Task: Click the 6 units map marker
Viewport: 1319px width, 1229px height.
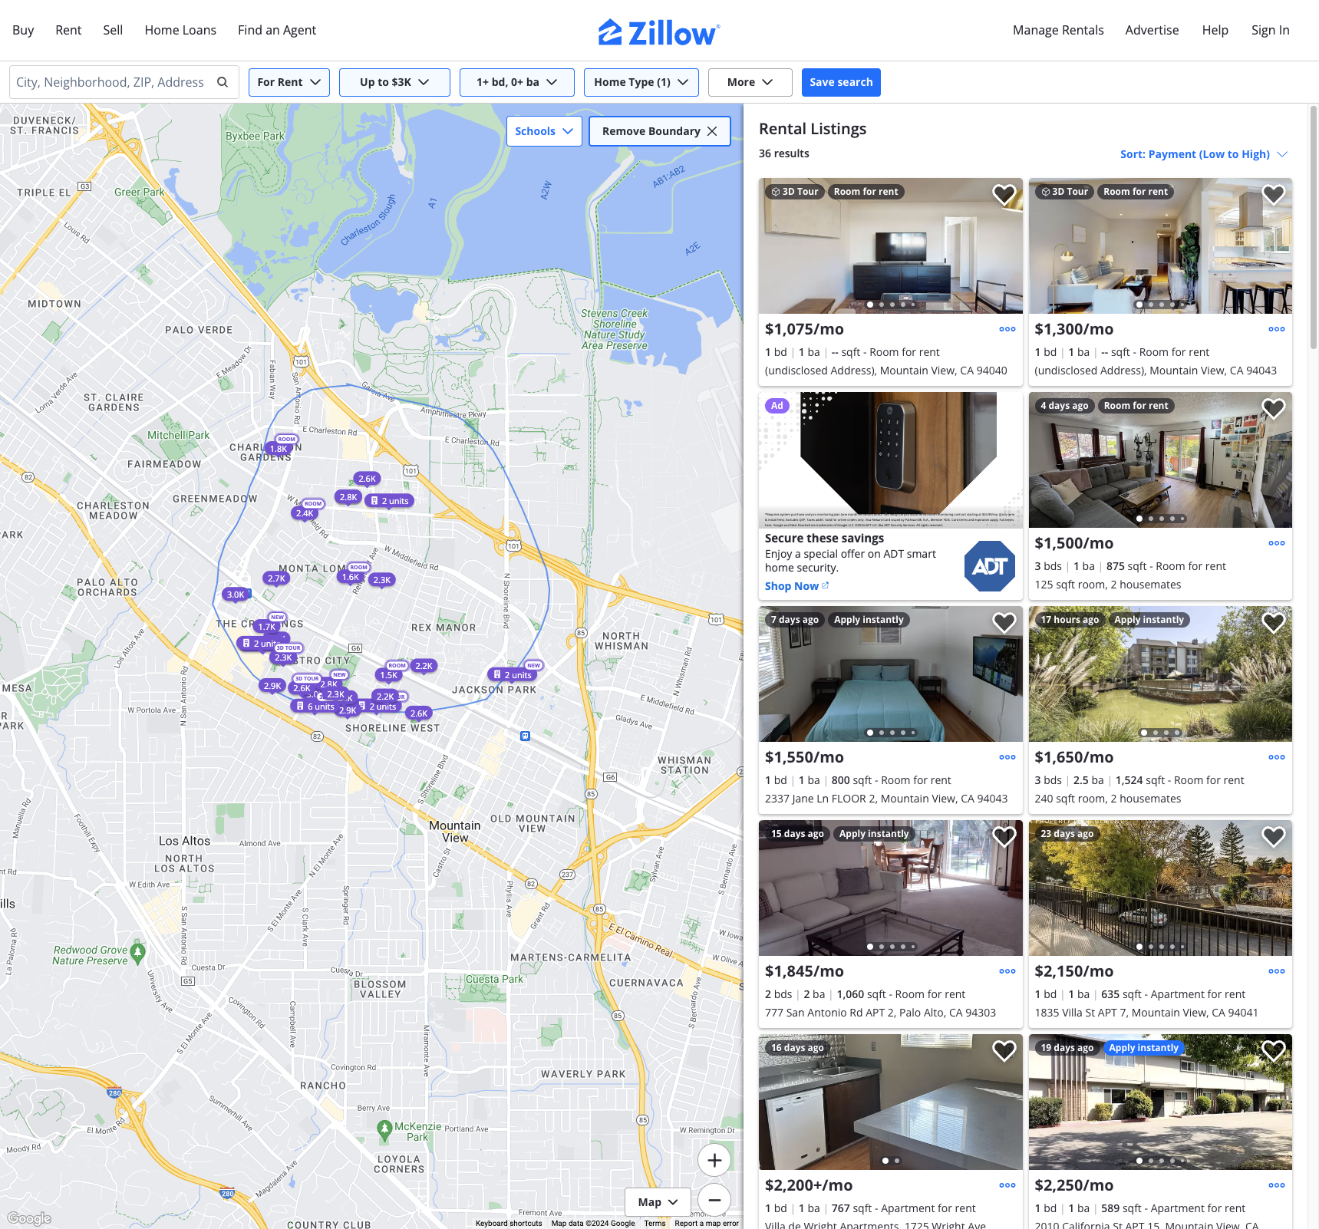Action: (315, 707)
